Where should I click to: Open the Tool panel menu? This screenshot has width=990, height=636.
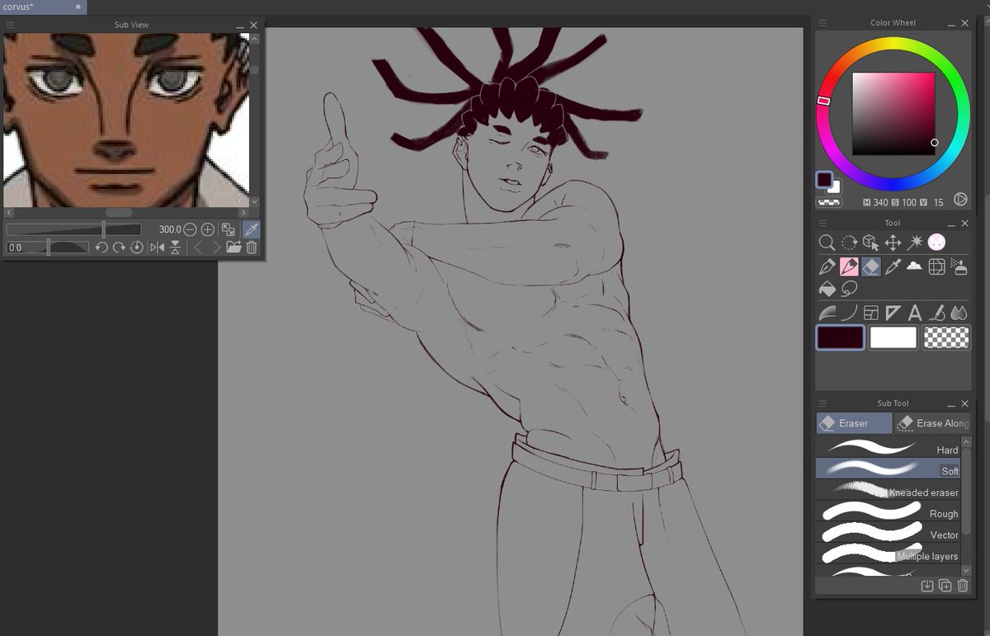tap(823, 223)
